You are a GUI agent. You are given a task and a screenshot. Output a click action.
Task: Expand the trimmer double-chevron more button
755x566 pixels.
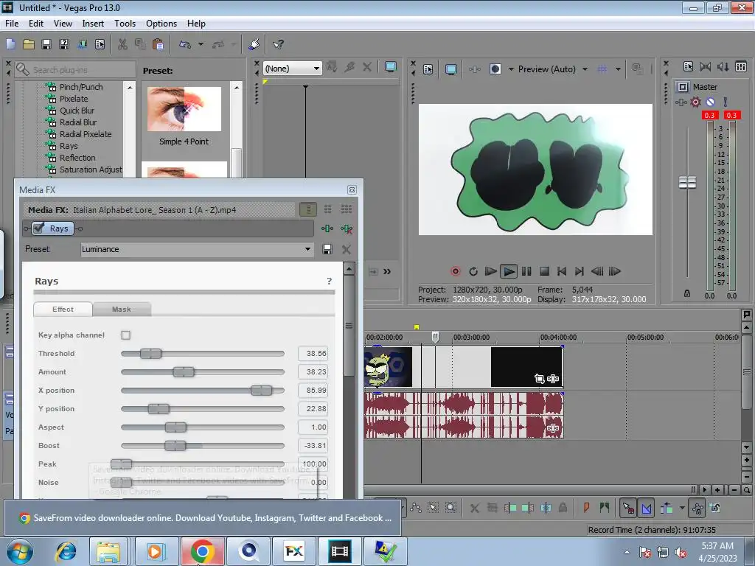coord(387,271)
